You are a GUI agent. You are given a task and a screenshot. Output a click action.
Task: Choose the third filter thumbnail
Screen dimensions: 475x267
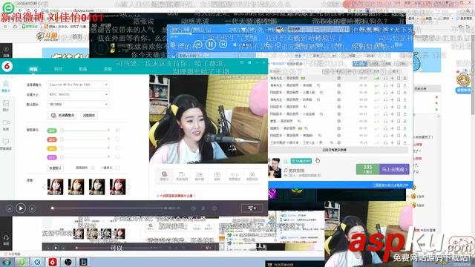[x=97, y=187]
